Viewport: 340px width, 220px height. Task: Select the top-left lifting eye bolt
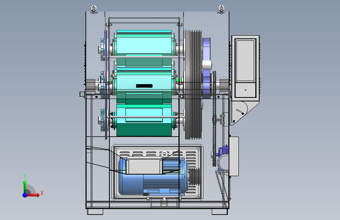coord(94,9)
